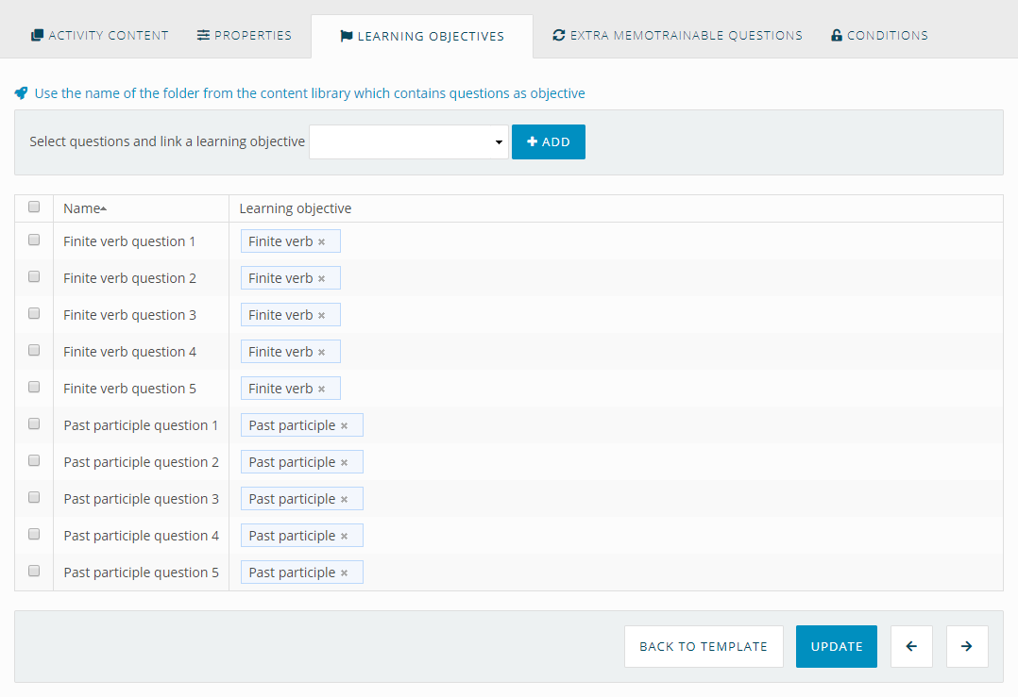
Task: Click 'Past participle question 2' name
Action: [142, 462]
